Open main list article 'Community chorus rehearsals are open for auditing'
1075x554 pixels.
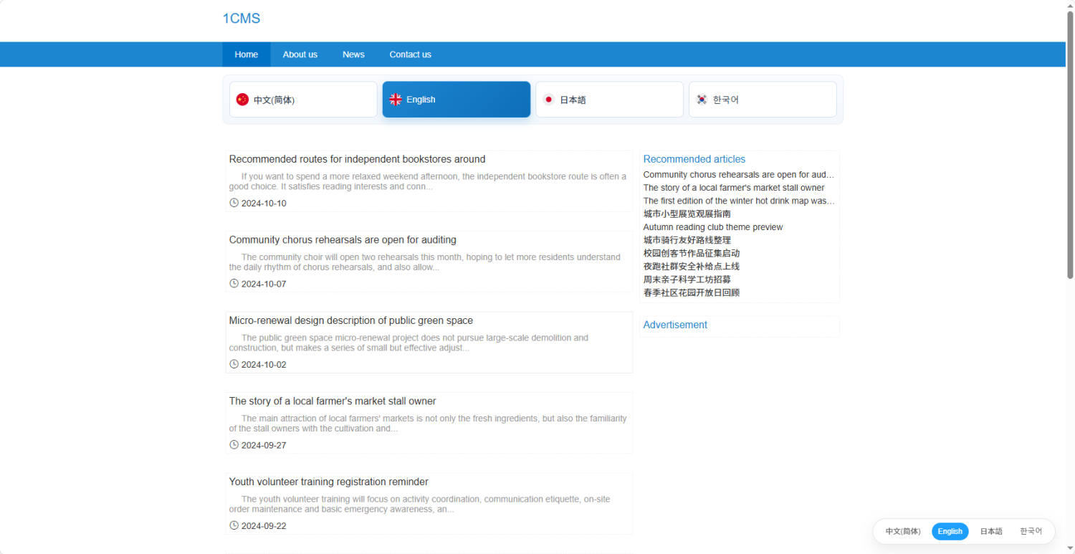pyautogui.click(x=343, y=240)
